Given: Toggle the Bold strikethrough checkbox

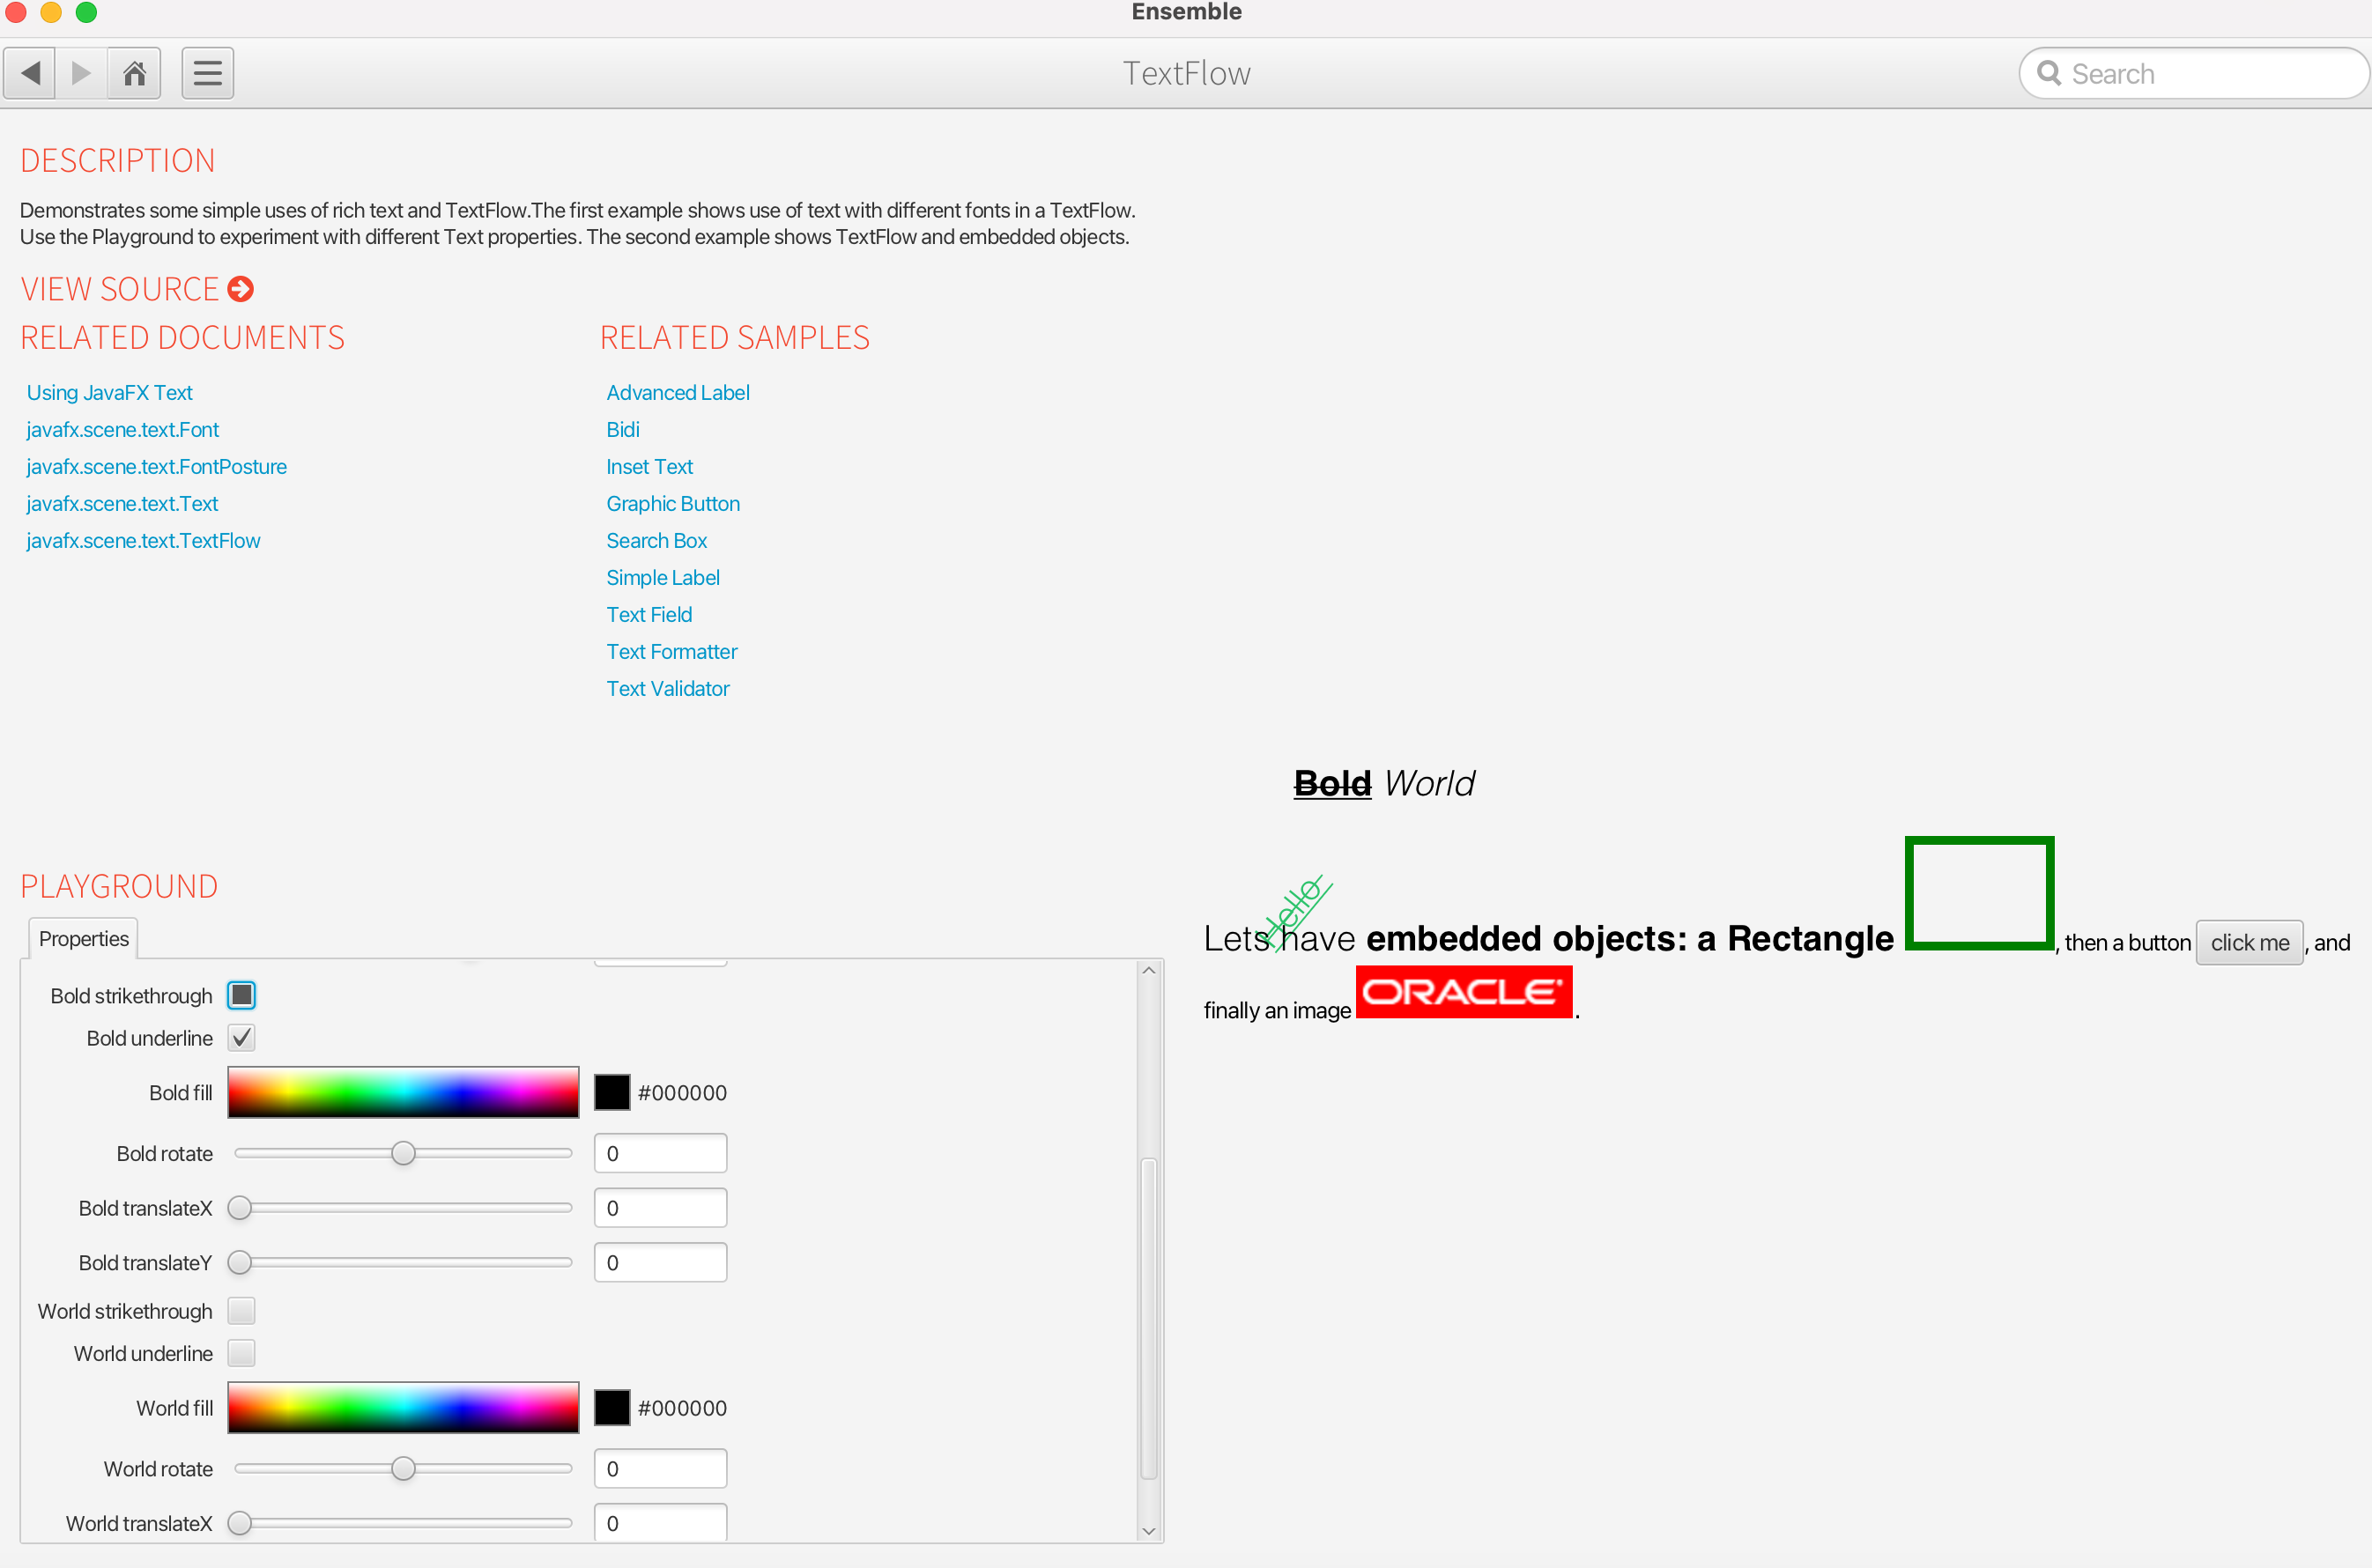Looking at the screenshot, I should [x=241, y=995].
